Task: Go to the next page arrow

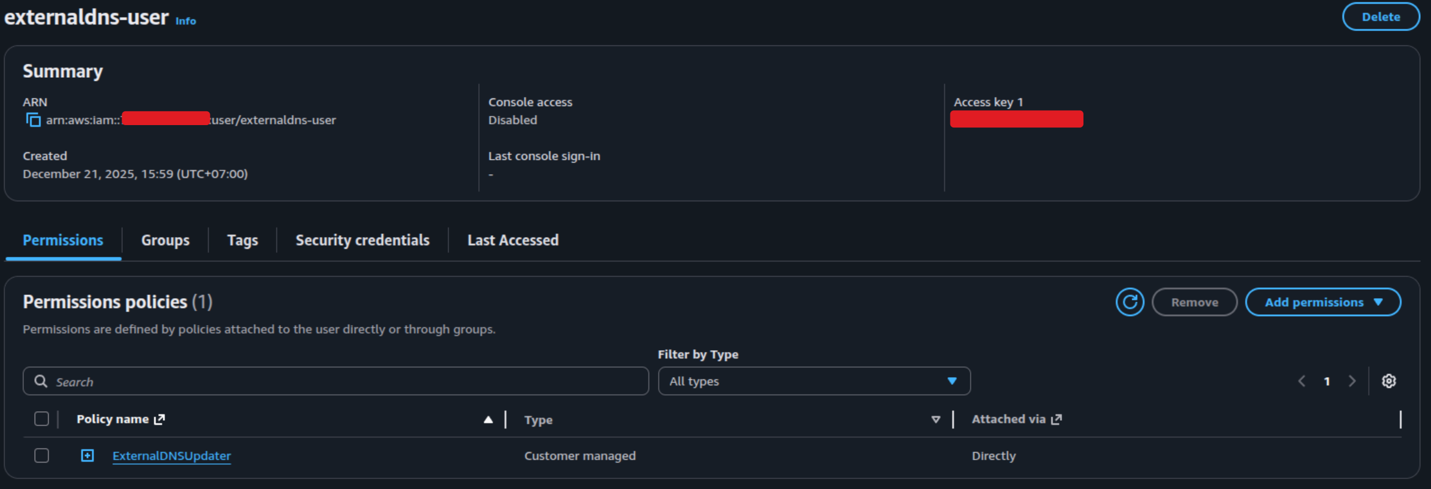Action: [x=1352, y=381]
